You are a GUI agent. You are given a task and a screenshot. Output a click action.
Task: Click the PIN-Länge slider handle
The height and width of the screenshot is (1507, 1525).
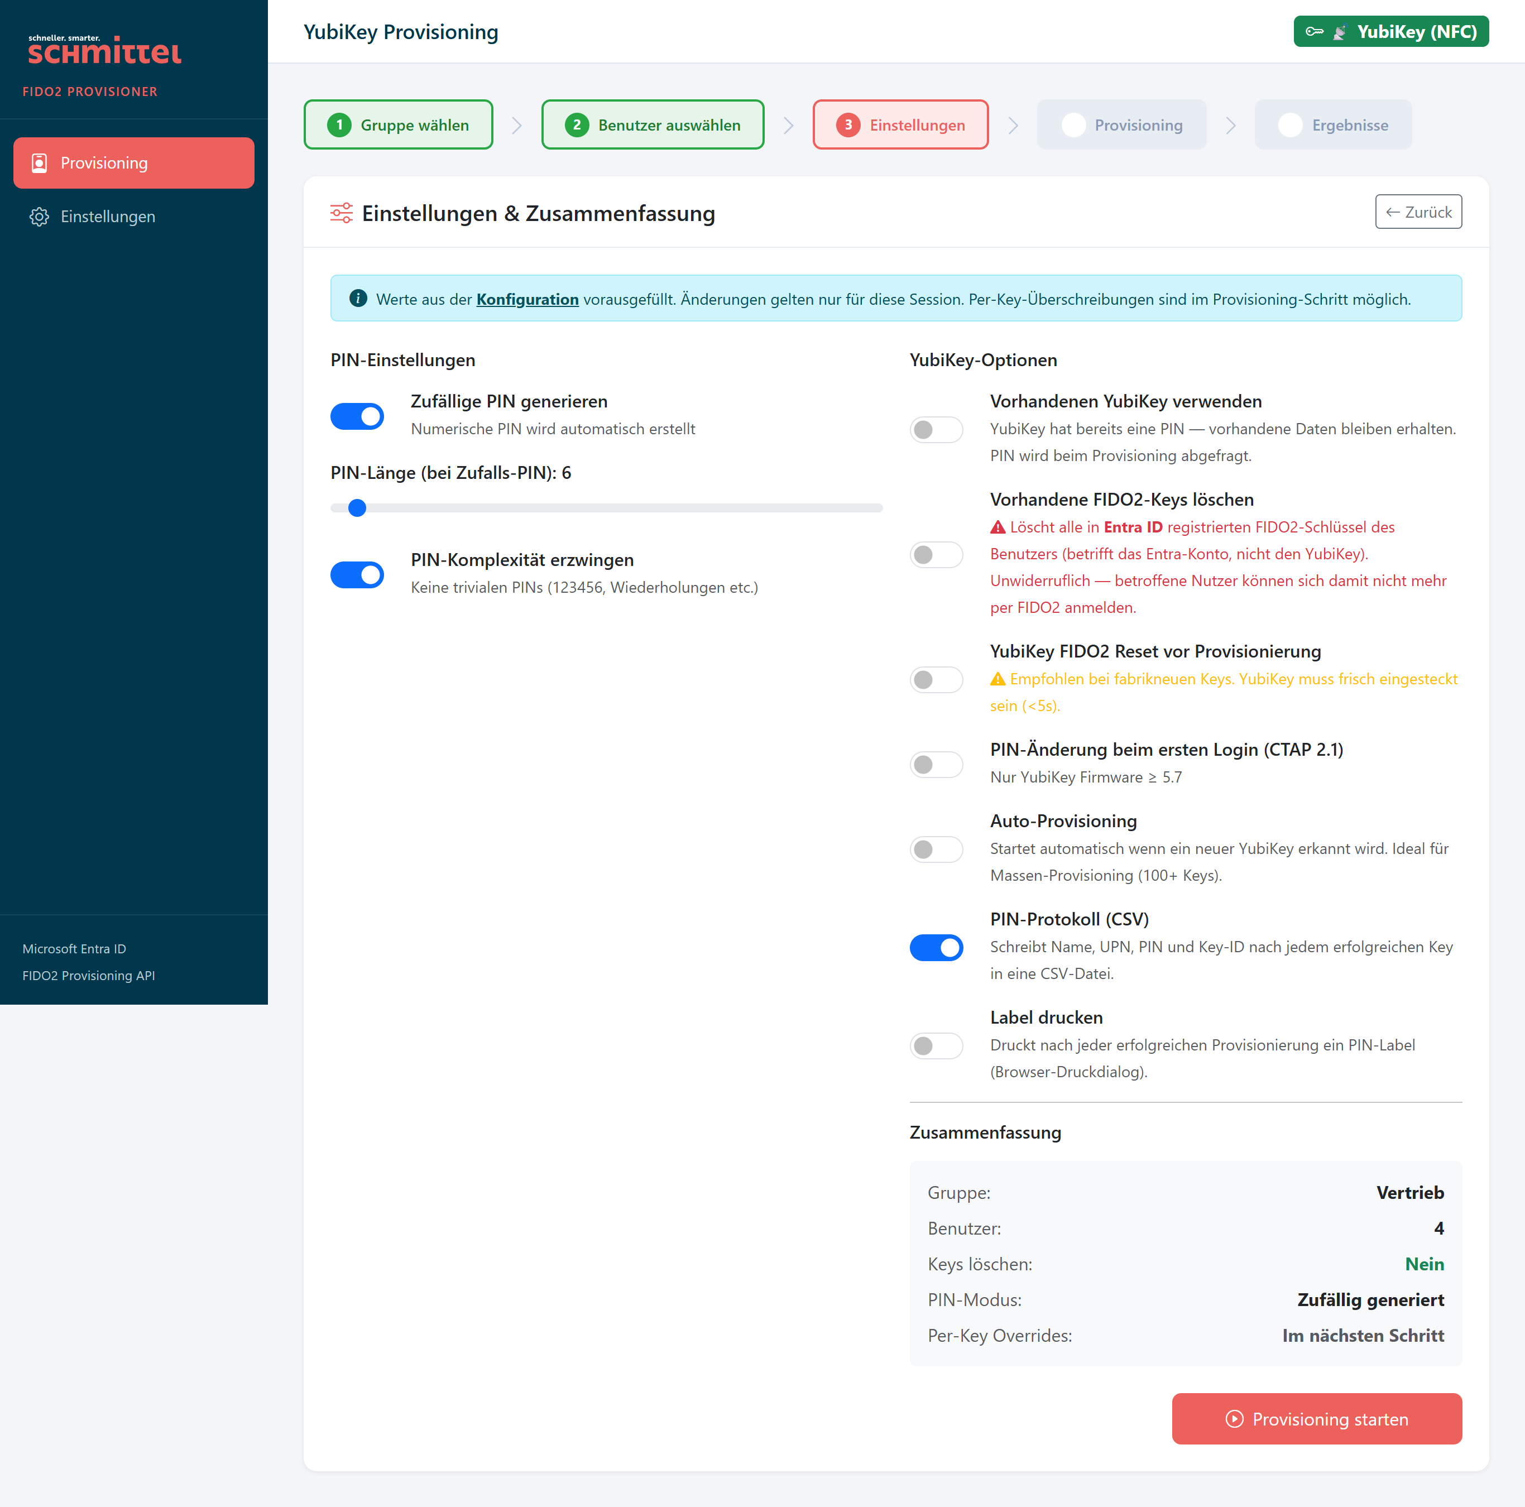[x=357, y=507]
